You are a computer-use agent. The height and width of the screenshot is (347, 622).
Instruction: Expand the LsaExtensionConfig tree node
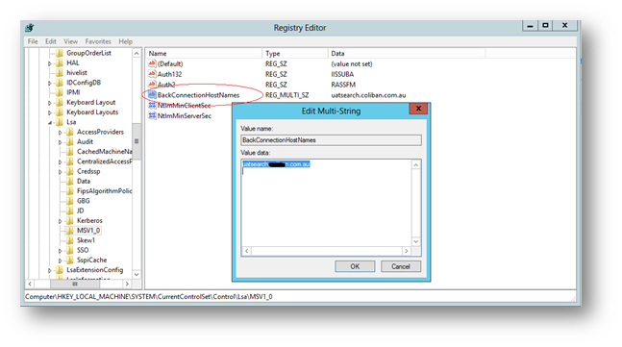pos(50,270)
